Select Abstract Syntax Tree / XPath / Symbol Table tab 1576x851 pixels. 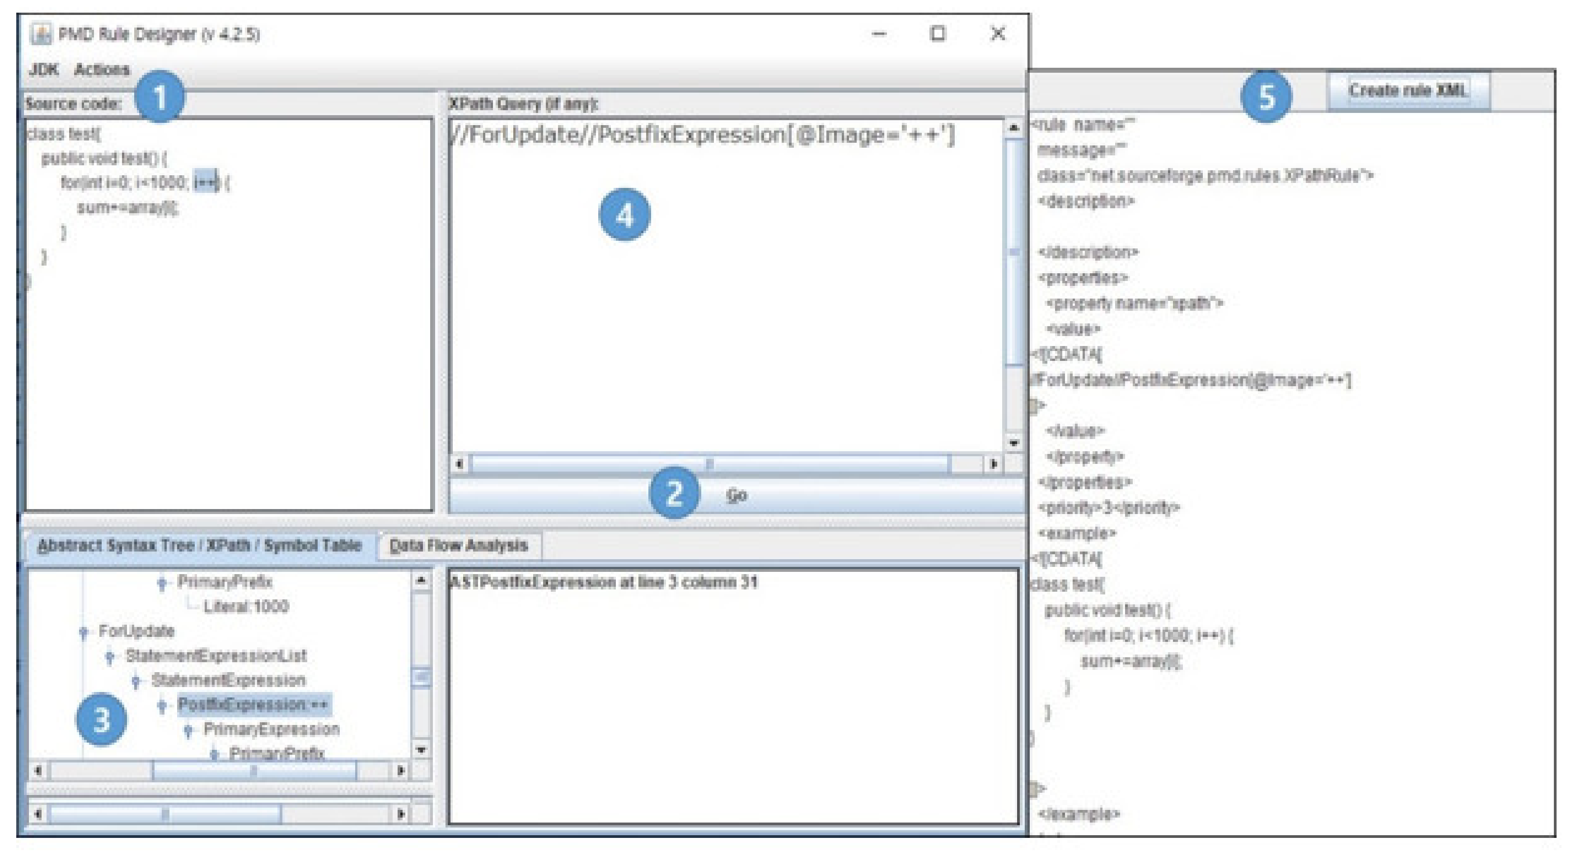point(199,545)
